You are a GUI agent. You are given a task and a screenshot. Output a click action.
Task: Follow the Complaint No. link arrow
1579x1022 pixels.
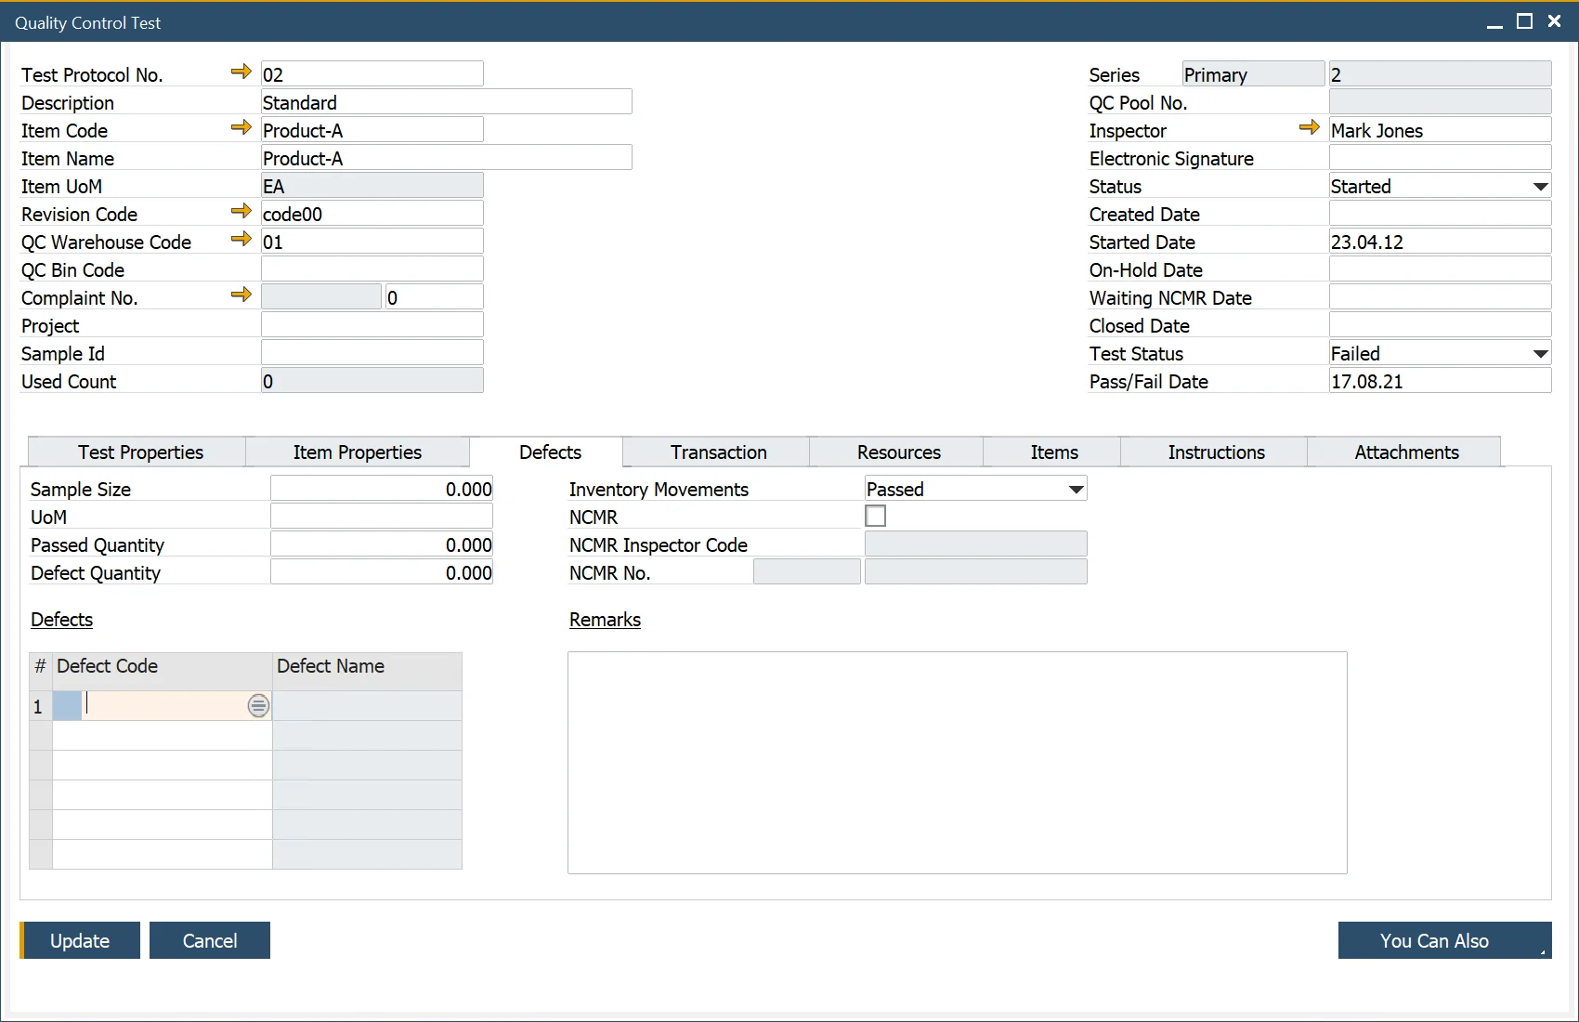tap(241, 295)
